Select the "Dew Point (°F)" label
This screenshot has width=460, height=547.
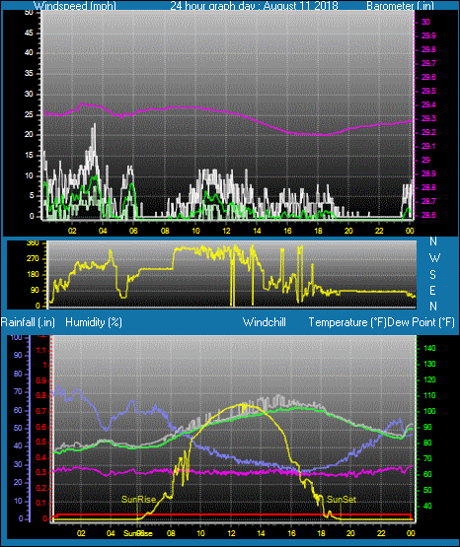coord(422,322)
